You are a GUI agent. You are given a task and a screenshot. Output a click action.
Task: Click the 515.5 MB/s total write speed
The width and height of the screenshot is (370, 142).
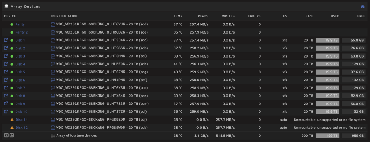tap(225, 136)
